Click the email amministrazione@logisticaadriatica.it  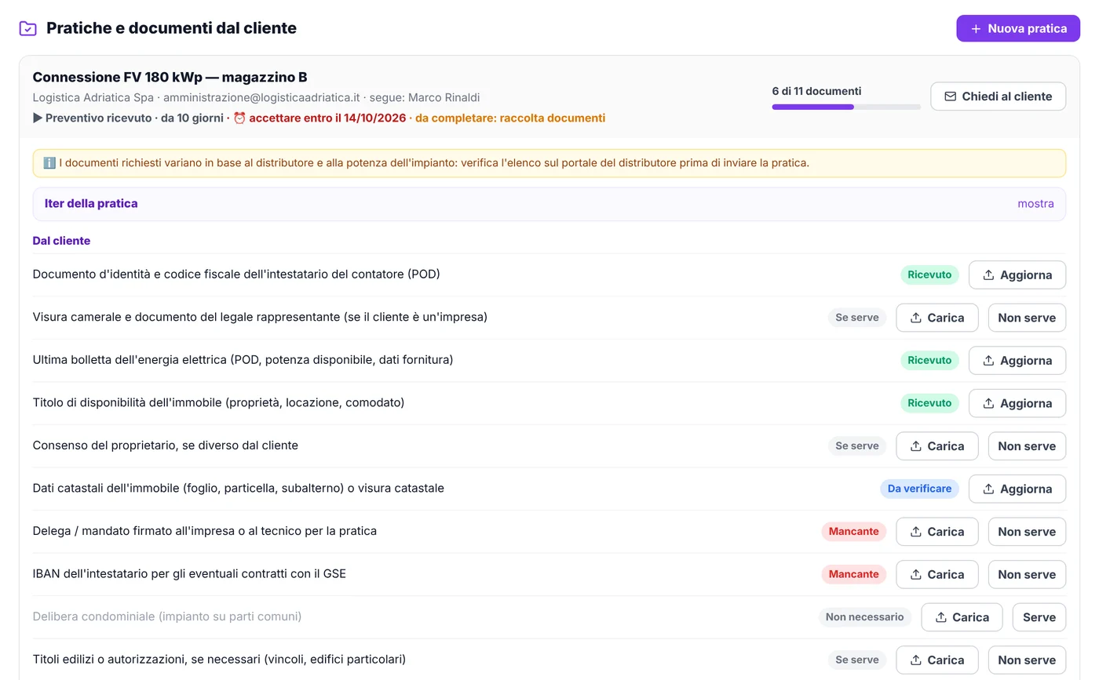coord(261,98)
